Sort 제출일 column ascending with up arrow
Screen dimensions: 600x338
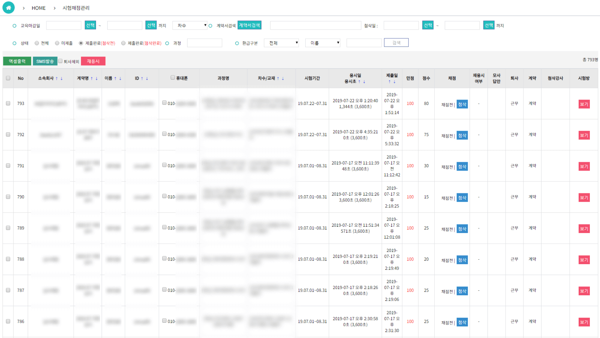pos(390,81)
